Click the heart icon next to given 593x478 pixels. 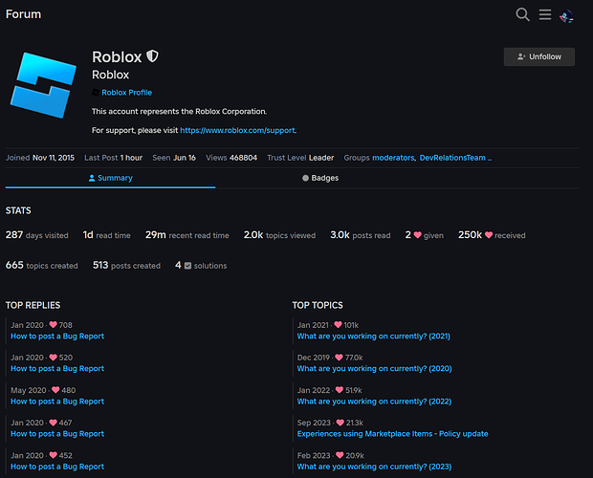click(418, 235)
